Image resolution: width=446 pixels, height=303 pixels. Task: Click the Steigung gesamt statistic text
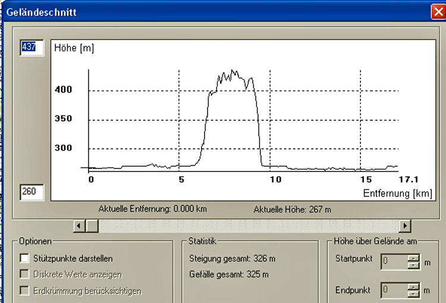click(232, 259)
